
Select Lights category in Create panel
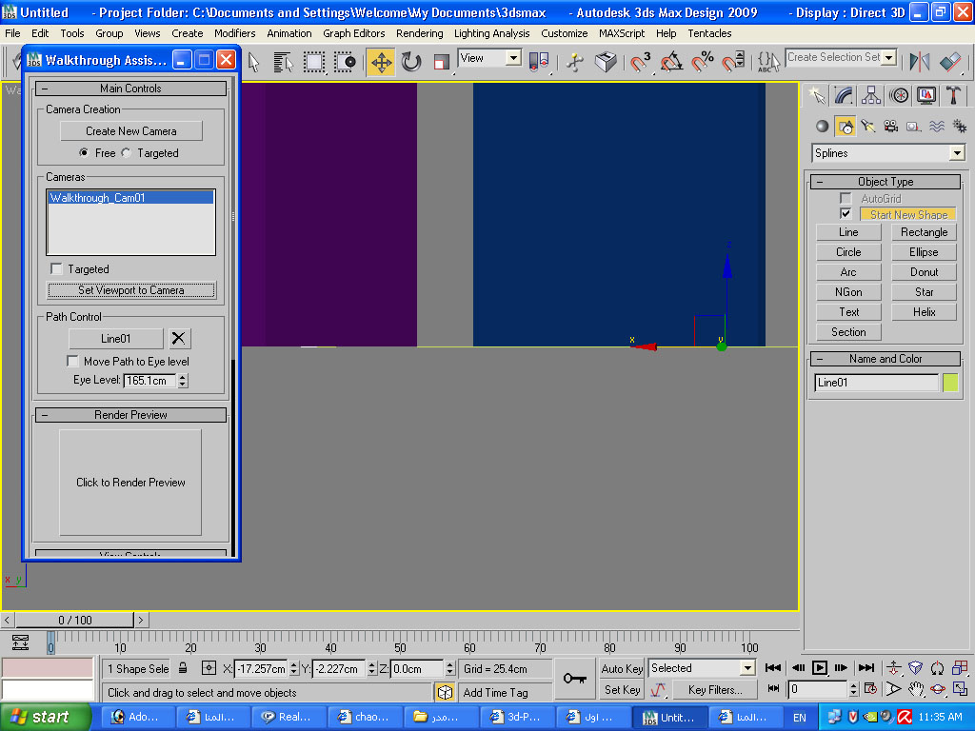tap(868, 127)
